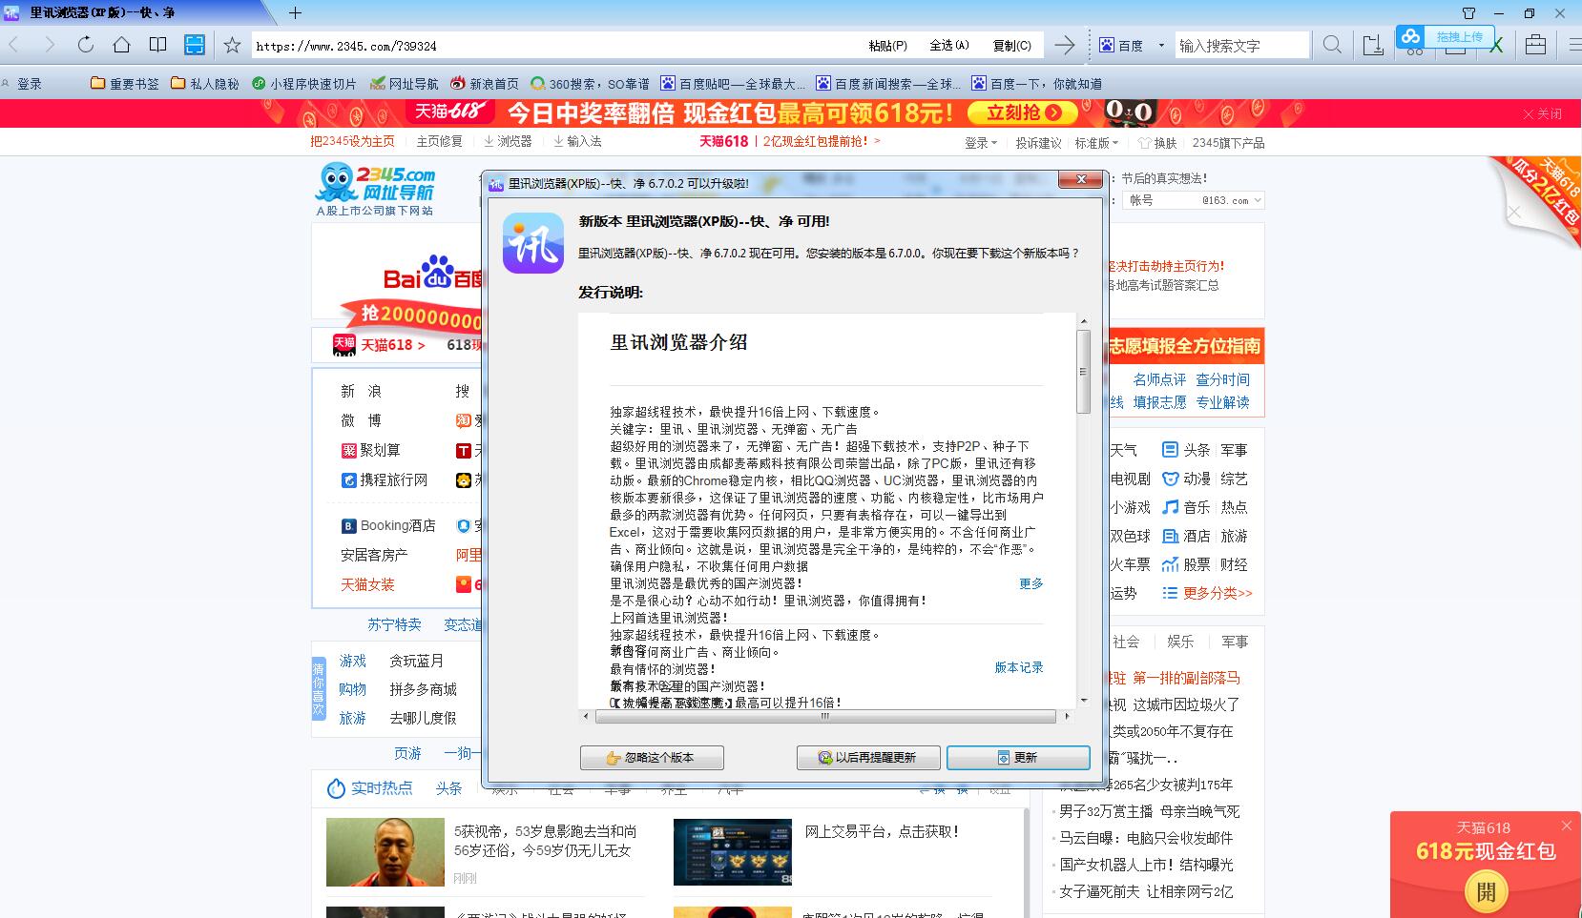
Task: Click the browser refresh icon
Action: [86, 45]
